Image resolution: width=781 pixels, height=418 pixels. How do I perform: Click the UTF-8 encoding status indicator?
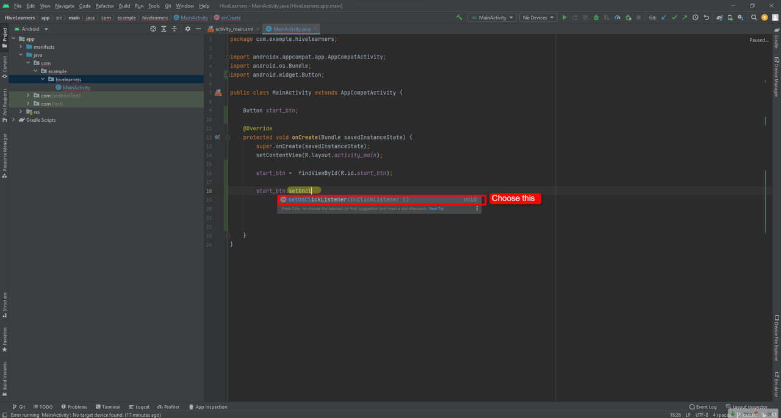(702, 415)
